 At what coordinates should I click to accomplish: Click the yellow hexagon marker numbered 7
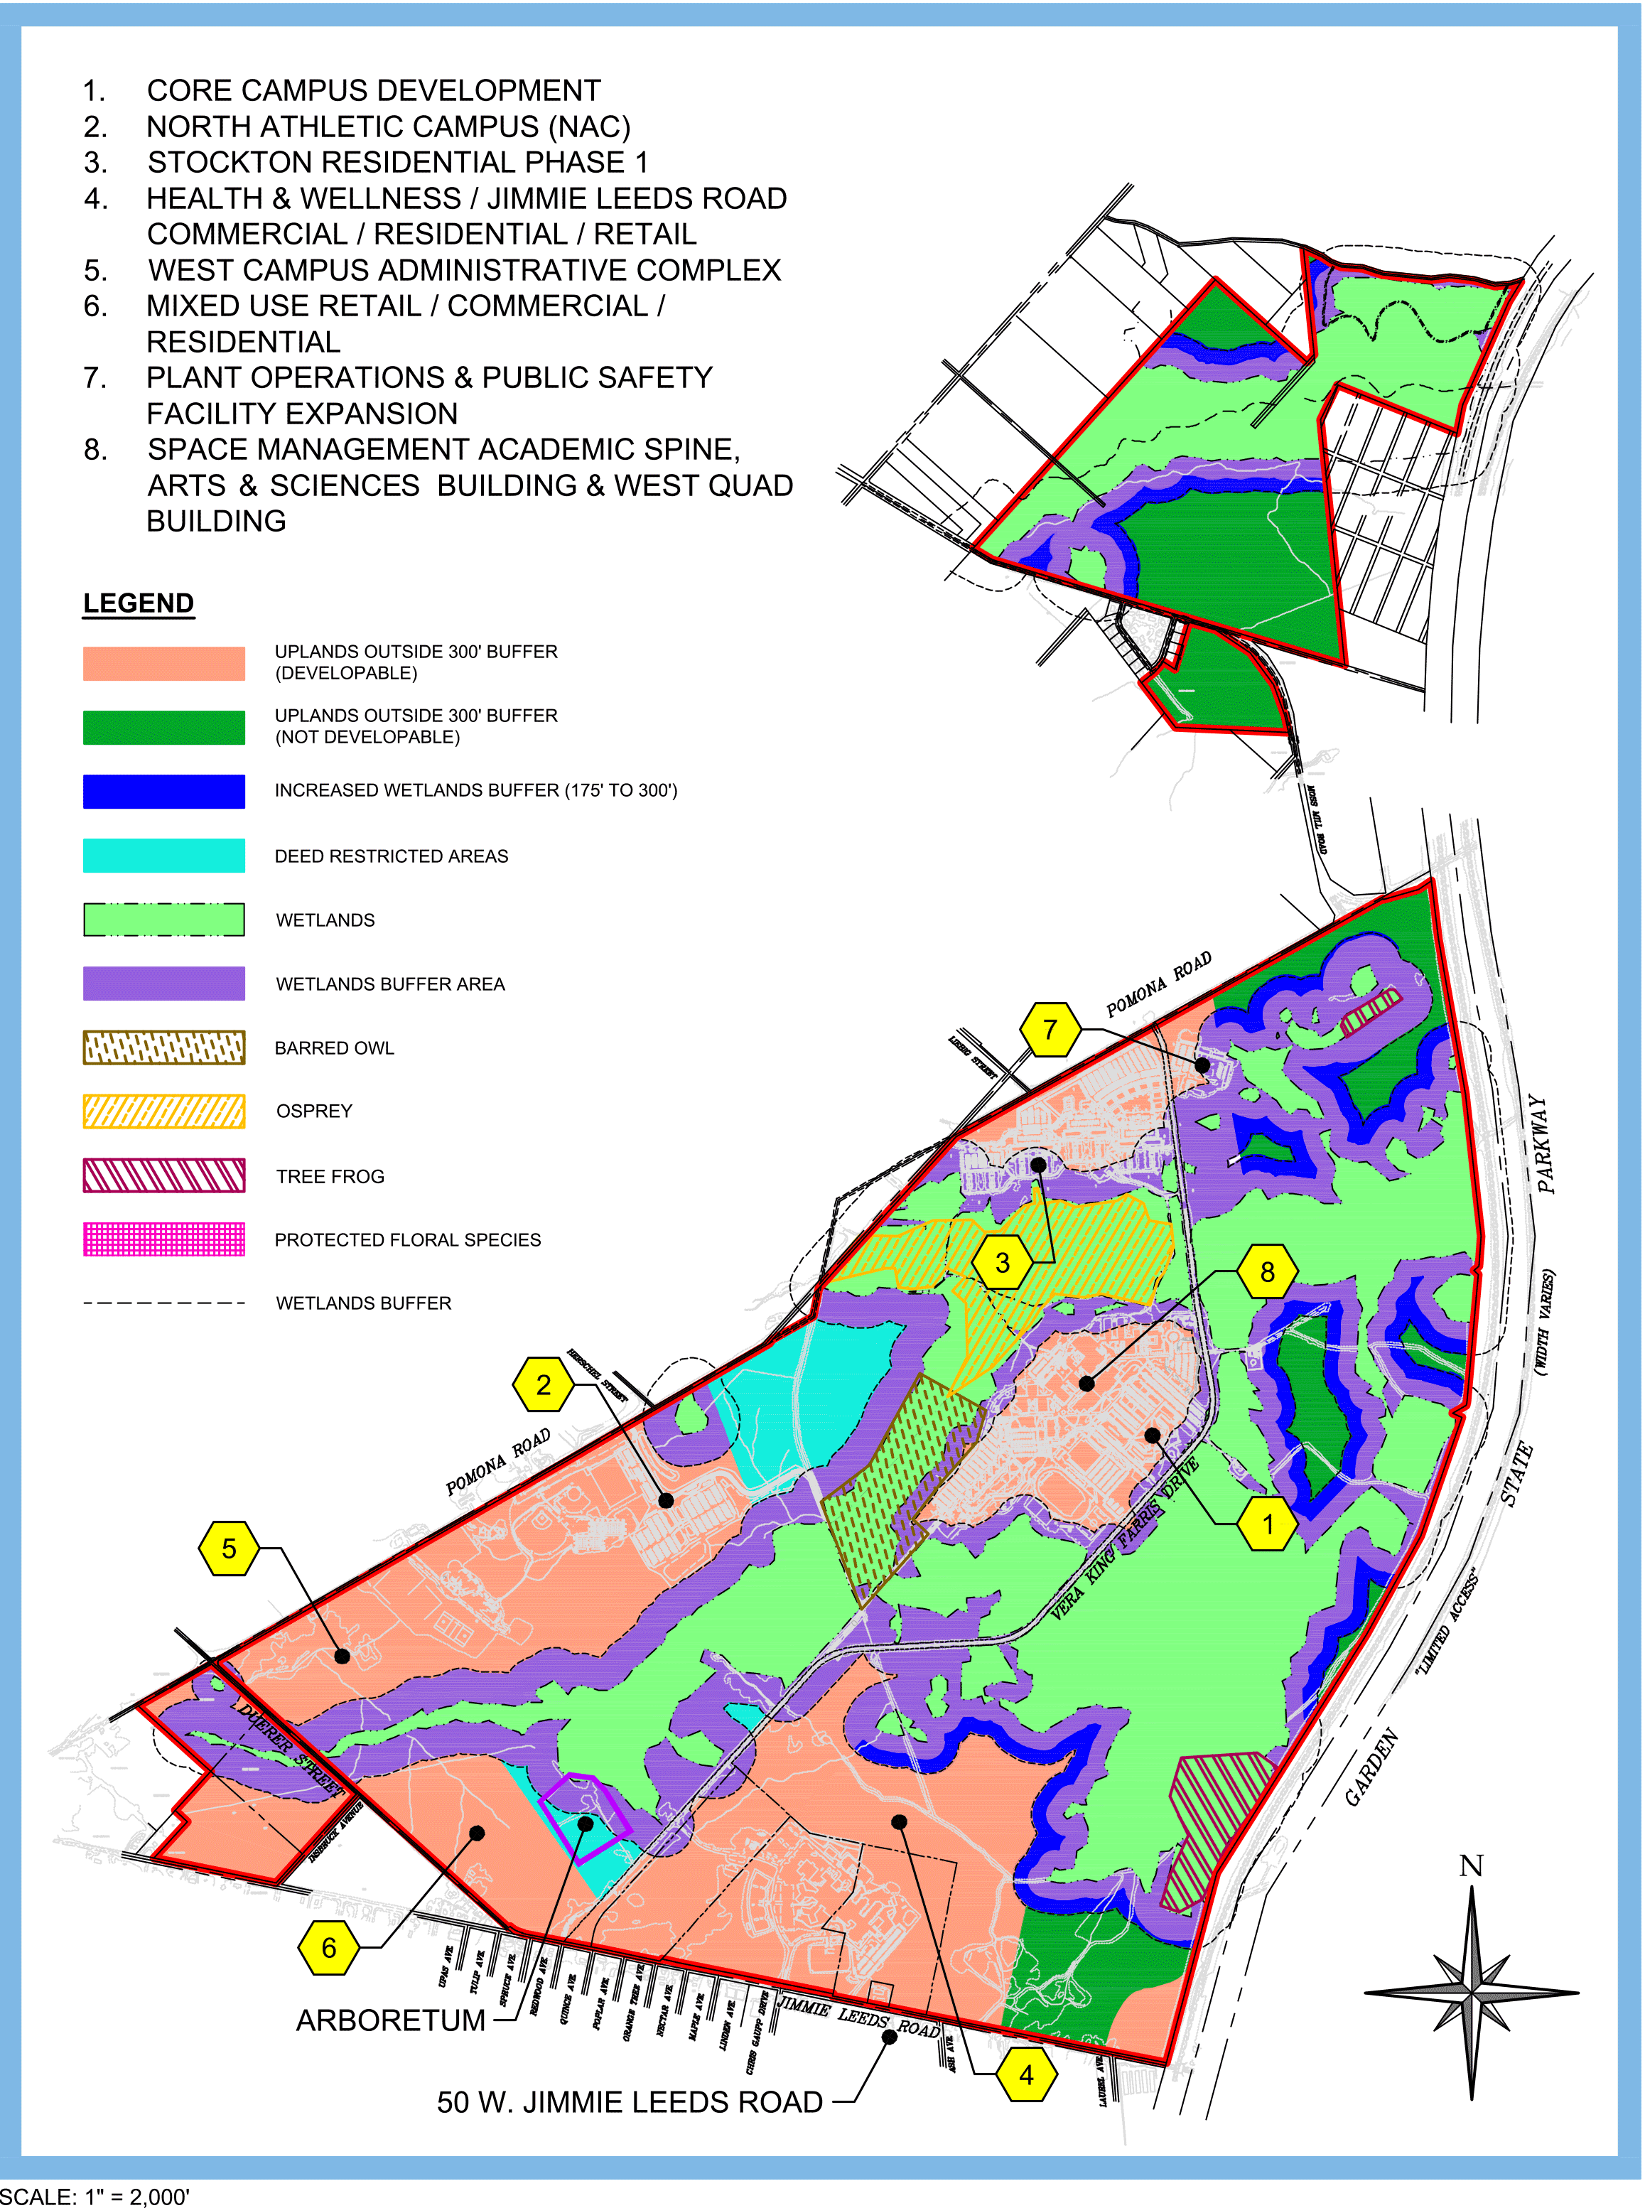[1050, 1029]
